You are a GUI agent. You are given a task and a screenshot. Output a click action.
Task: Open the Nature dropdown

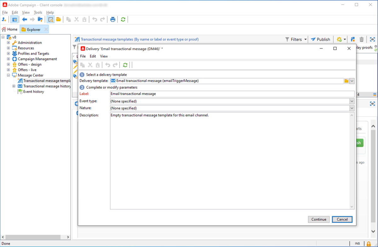(352, 108)
